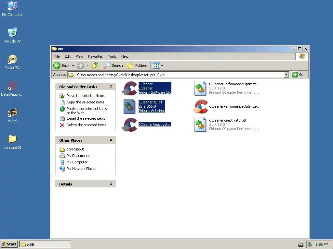Select the CCleanerReactivator.dll file name text

(228, 120)
